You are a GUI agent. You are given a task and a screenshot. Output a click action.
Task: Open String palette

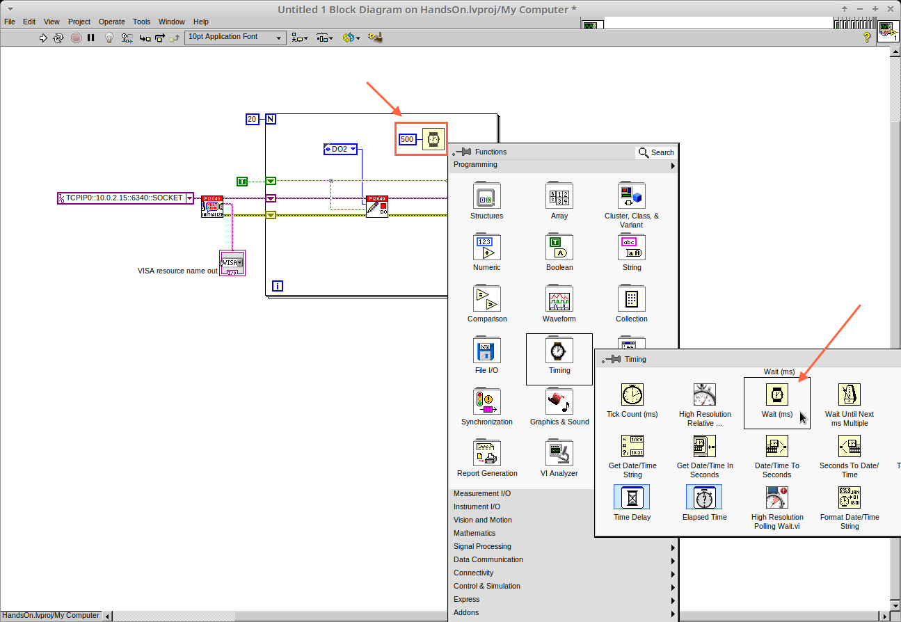[632, 253]
